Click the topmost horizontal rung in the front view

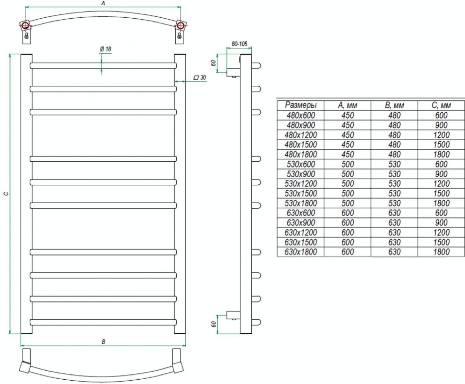click(x=103, y=66)
